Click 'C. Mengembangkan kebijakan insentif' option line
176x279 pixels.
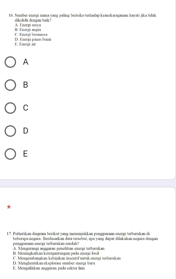click(67, 258)
